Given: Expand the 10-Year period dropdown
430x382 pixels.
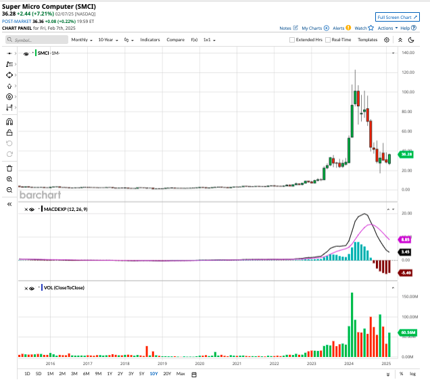Looking at the screenshot, I should [107, 40].
